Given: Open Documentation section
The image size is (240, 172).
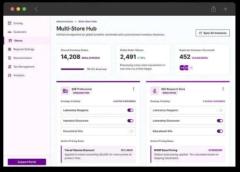Looking at the screenshot, I should (27, 58).
